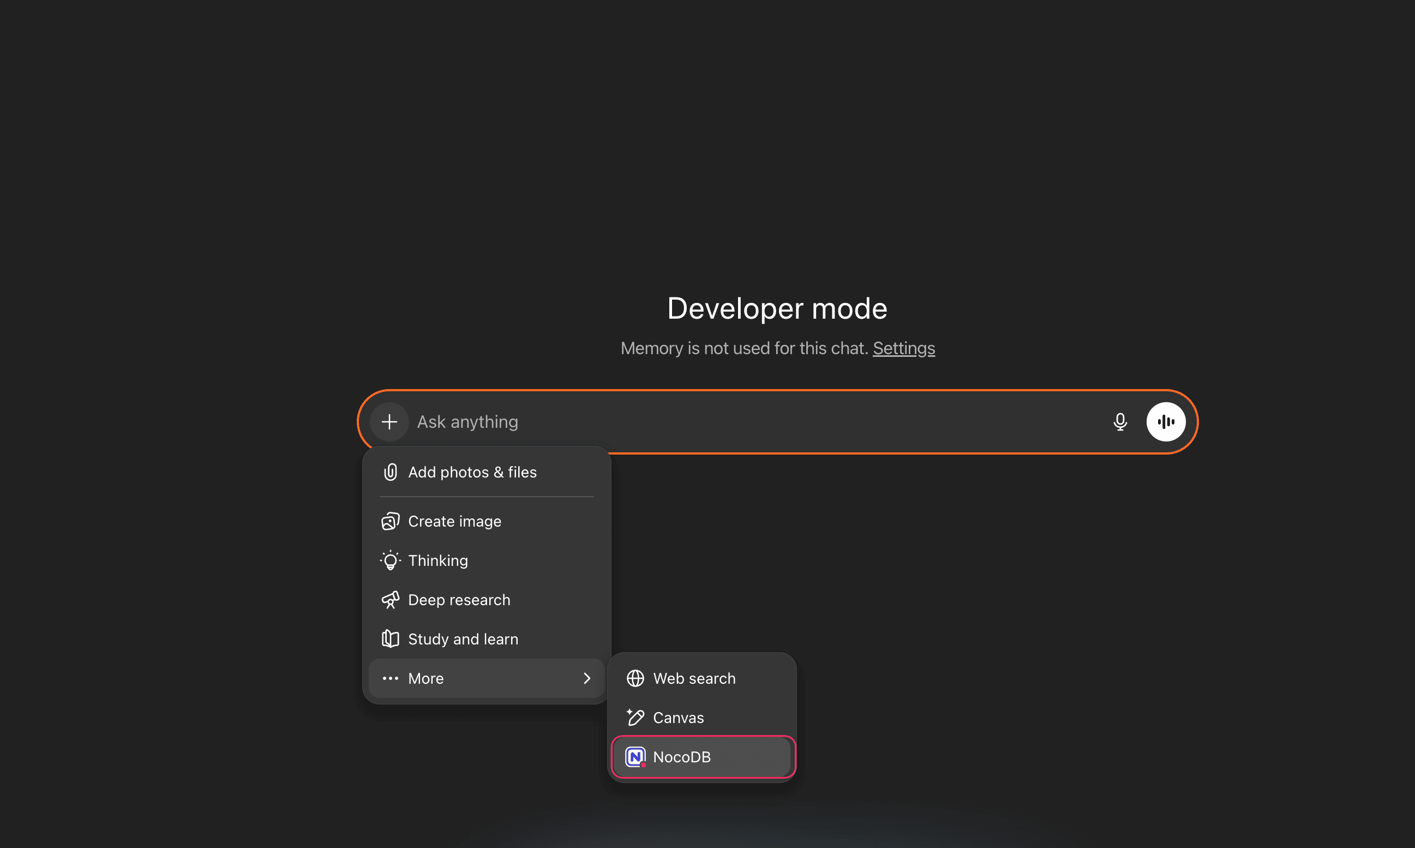Click the paperclip icon for files
1415x848 pixels.
(390, 472)
